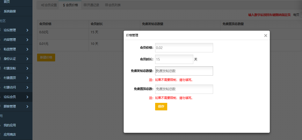Screen dimensions: 302x140
Task: Click the chevron next to 身份认证
Action: coord(27,59)
